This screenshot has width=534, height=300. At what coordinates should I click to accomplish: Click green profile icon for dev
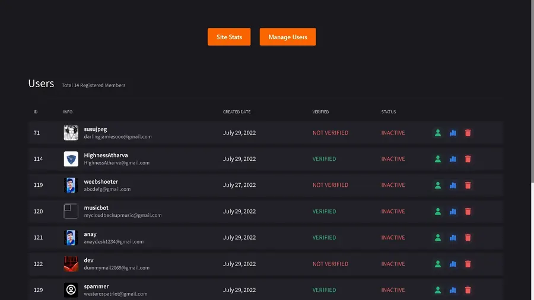pyautogui.click(x=438, y=264)
